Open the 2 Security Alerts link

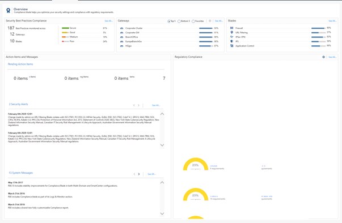pos(18,104)
